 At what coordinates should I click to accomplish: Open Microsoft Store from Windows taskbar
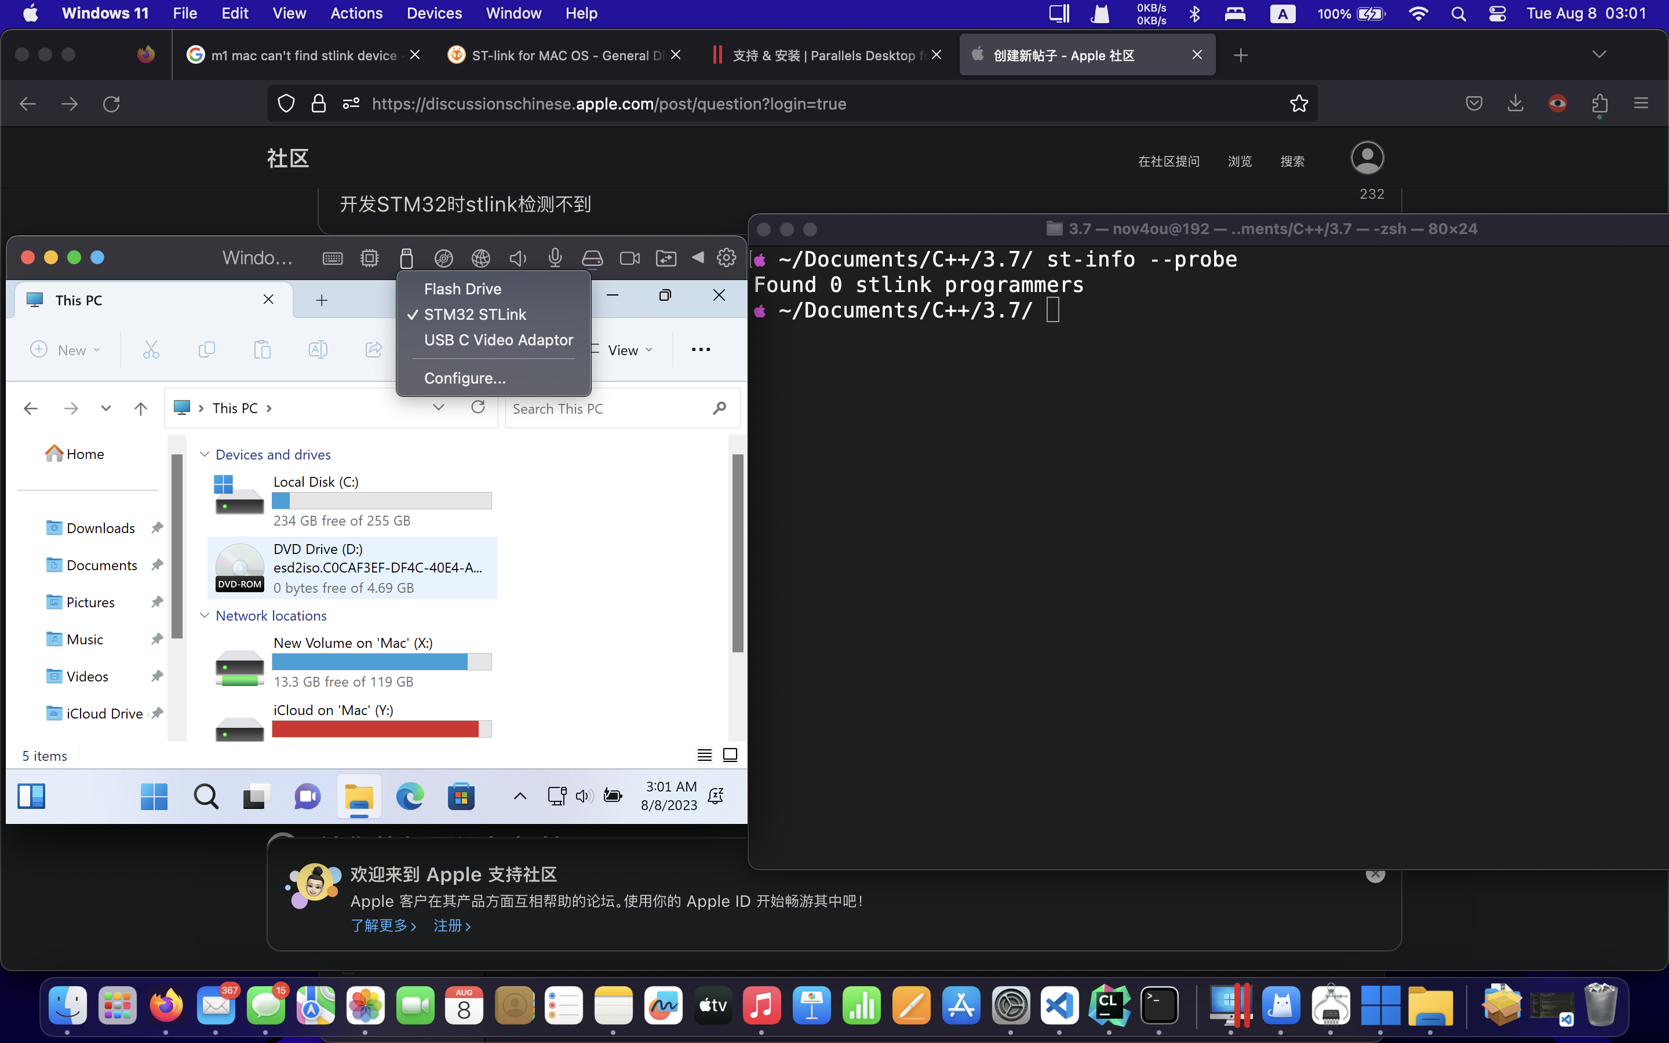(x=461, y=797)
